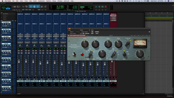This screenshot has height=98, width=174.
Task: Click the red Record transport button
Action: (x=106, y=7)
